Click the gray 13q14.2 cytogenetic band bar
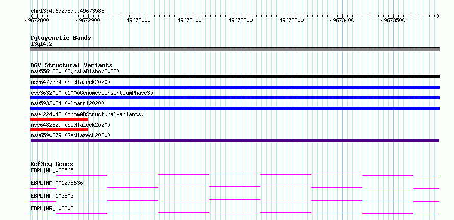Image resolution: width=454 pixels, height=220 pixels. tap(235, 49)
